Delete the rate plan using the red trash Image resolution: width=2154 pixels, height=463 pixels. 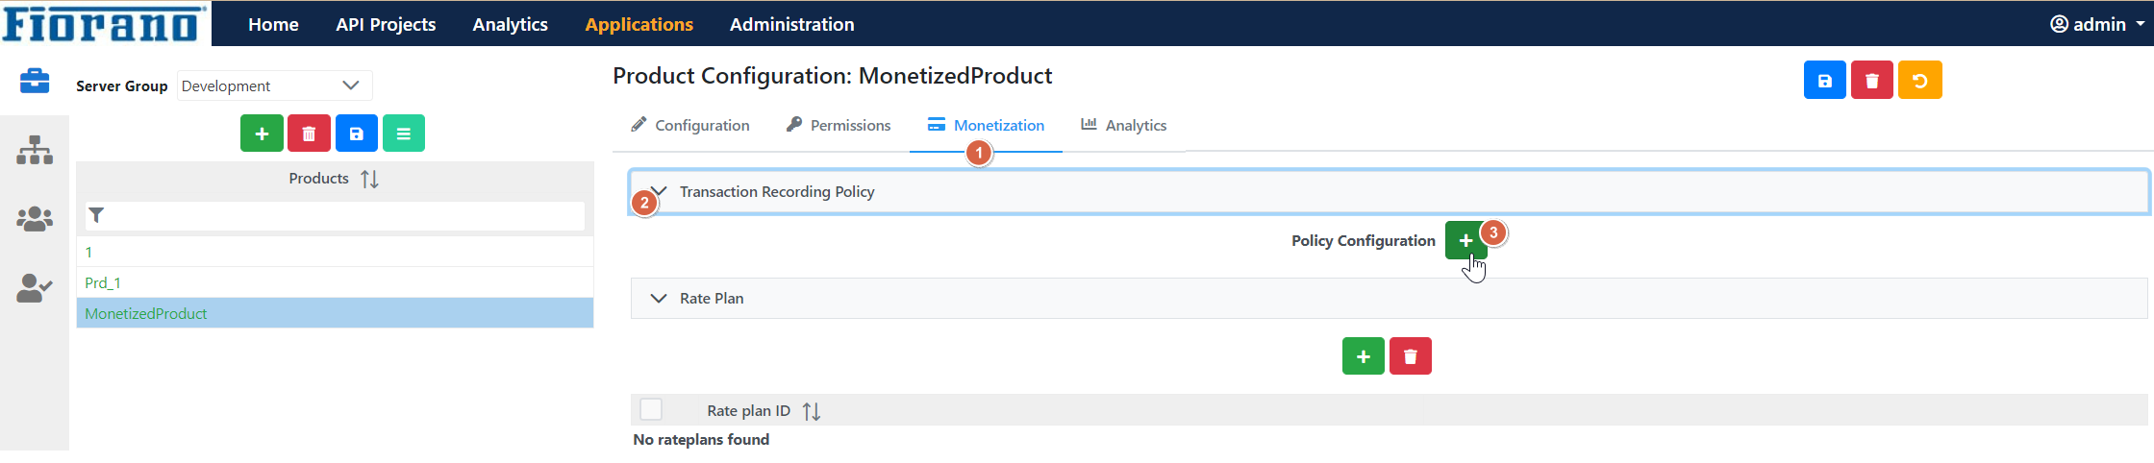point(1411,356)
